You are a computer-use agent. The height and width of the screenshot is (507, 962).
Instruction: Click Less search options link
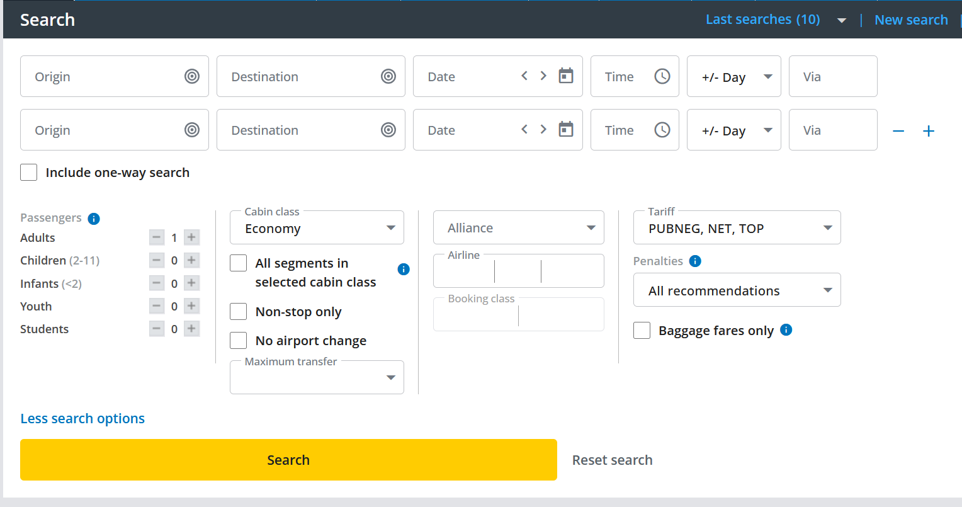[x=82, y=419]
